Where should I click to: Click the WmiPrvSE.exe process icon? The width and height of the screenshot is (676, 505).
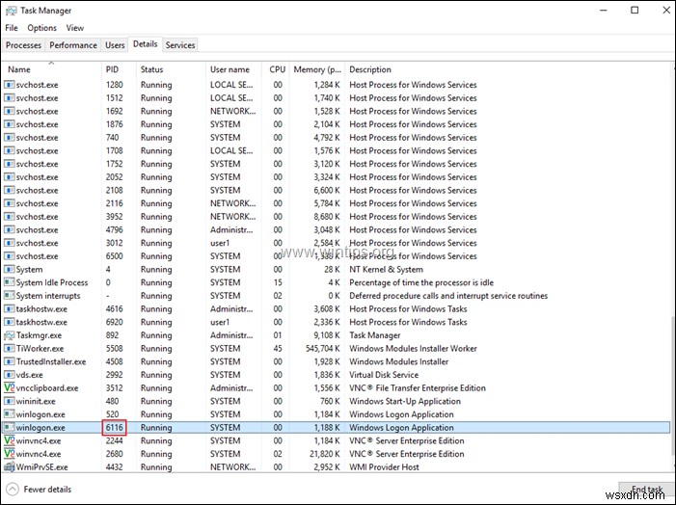coord(9,467)
